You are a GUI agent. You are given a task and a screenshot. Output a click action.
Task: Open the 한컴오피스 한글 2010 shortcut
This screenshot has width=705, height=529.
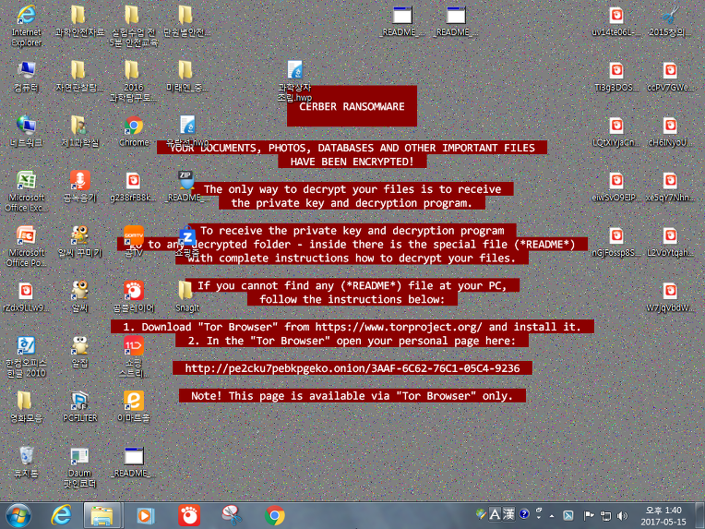tap(26, 356)
